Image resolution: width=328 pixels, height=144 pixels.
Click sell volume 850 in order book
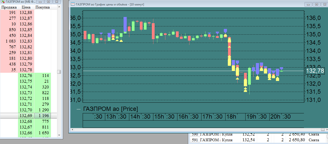pos(9,30)
